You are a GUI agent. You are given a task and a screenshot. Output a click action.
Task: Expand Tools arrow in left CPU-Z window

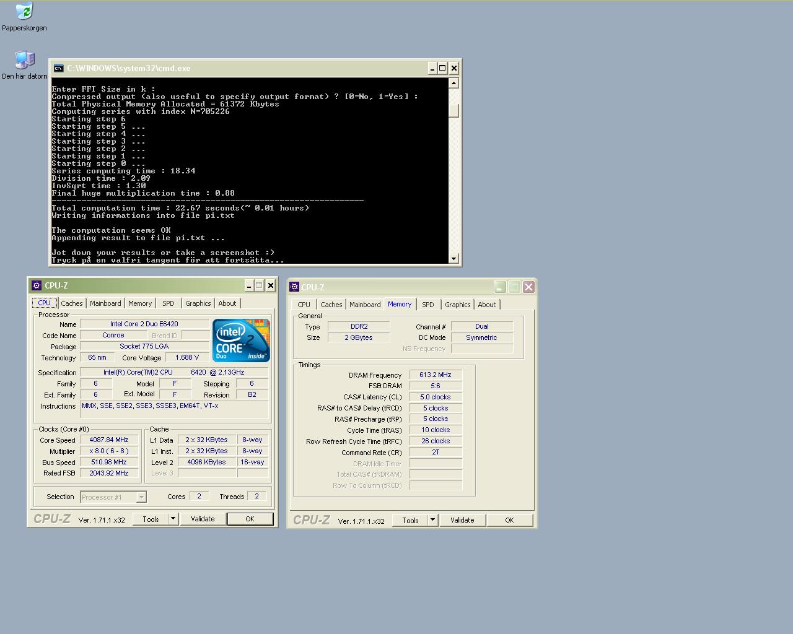(x=173, y=519)
